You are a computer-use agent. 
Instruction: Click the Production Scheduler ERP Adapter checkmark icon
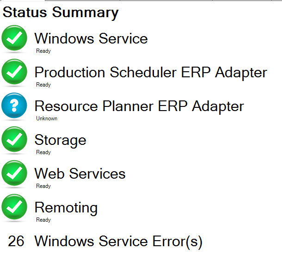pos(14,72)
